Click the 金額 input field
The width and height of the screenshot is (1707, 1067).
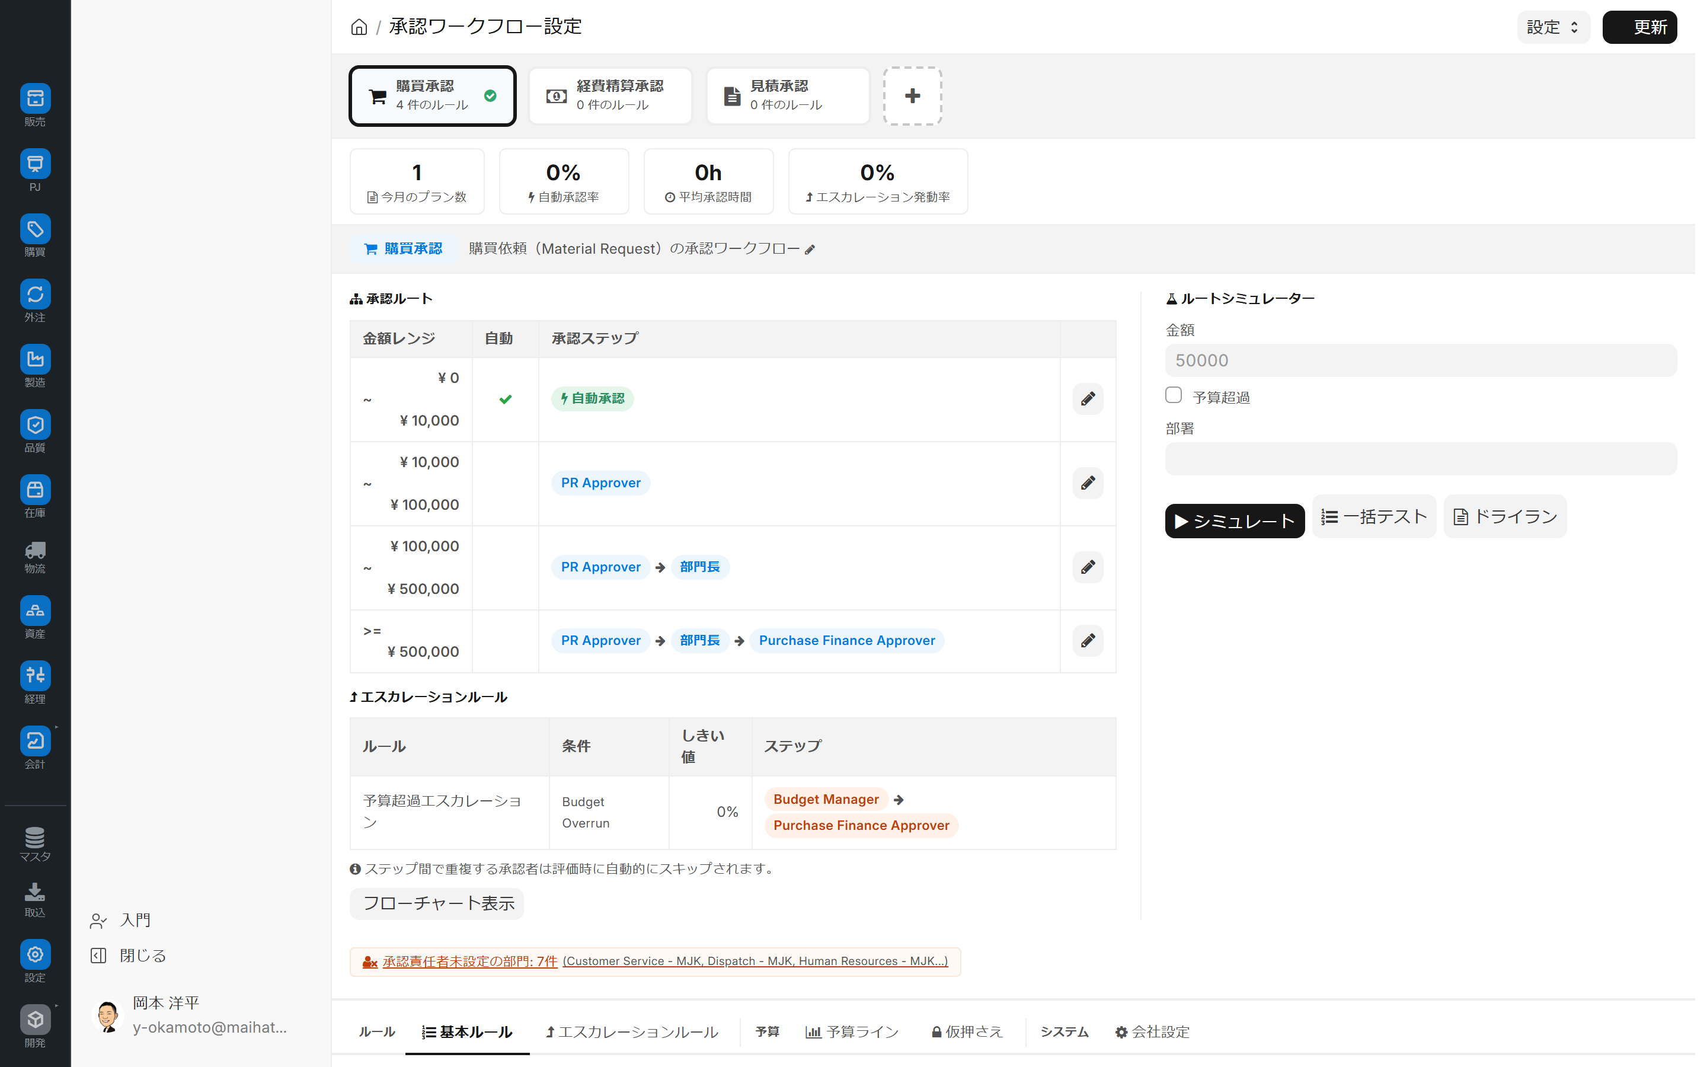[x=1420, y=360]
